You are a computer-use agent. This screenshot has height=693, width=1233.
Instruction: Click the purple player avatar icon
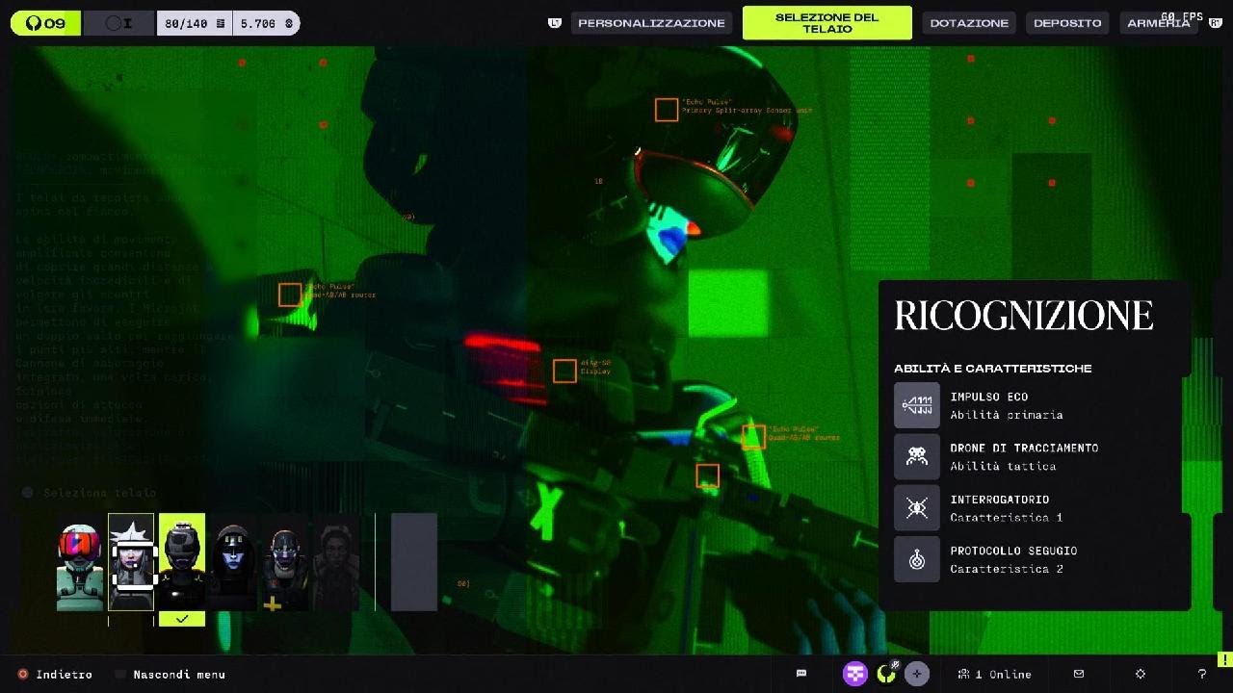855,674
